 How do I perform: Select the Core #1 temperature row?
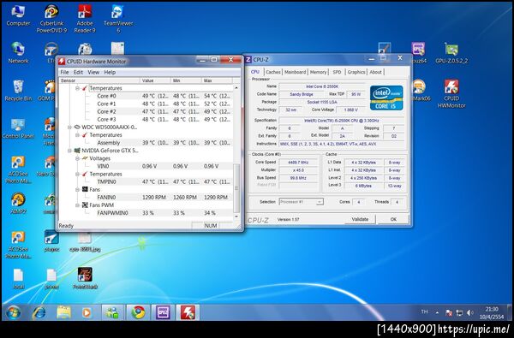pos(146,104)
